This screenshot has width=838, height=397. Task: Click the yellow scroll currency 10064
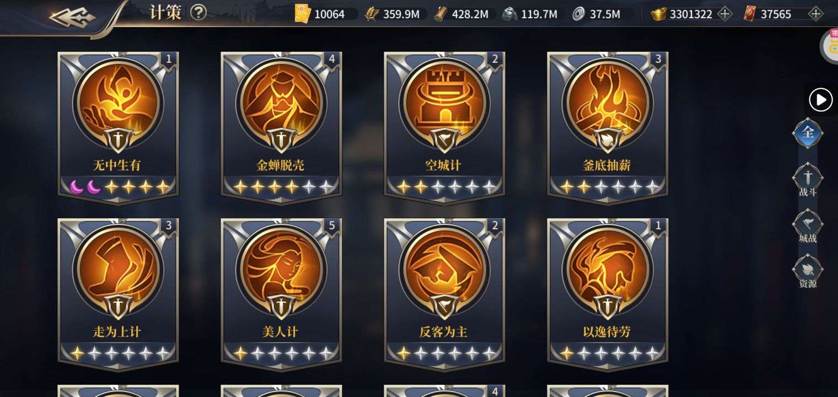320,14
